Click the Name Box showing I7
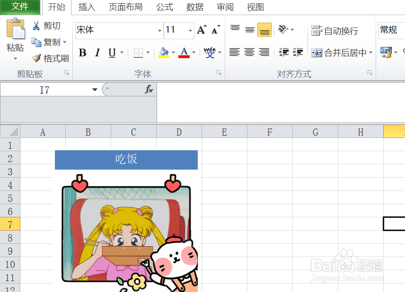Viewport: 405px width, 292px height. point(44,90)
